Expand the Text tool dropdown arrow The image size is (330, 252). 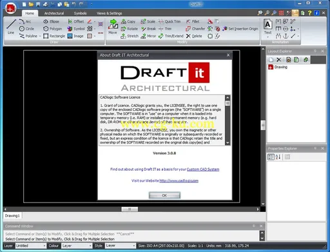[x=267, y=37]
